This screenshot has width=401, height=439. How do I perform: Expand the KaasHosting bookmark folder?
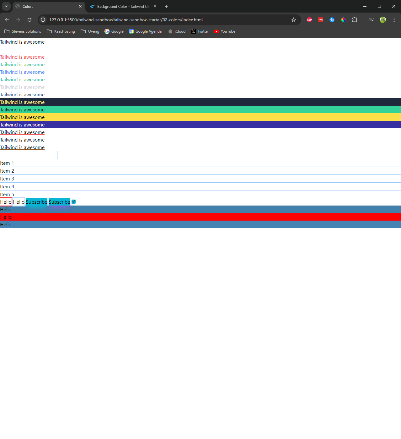(61, 31)
